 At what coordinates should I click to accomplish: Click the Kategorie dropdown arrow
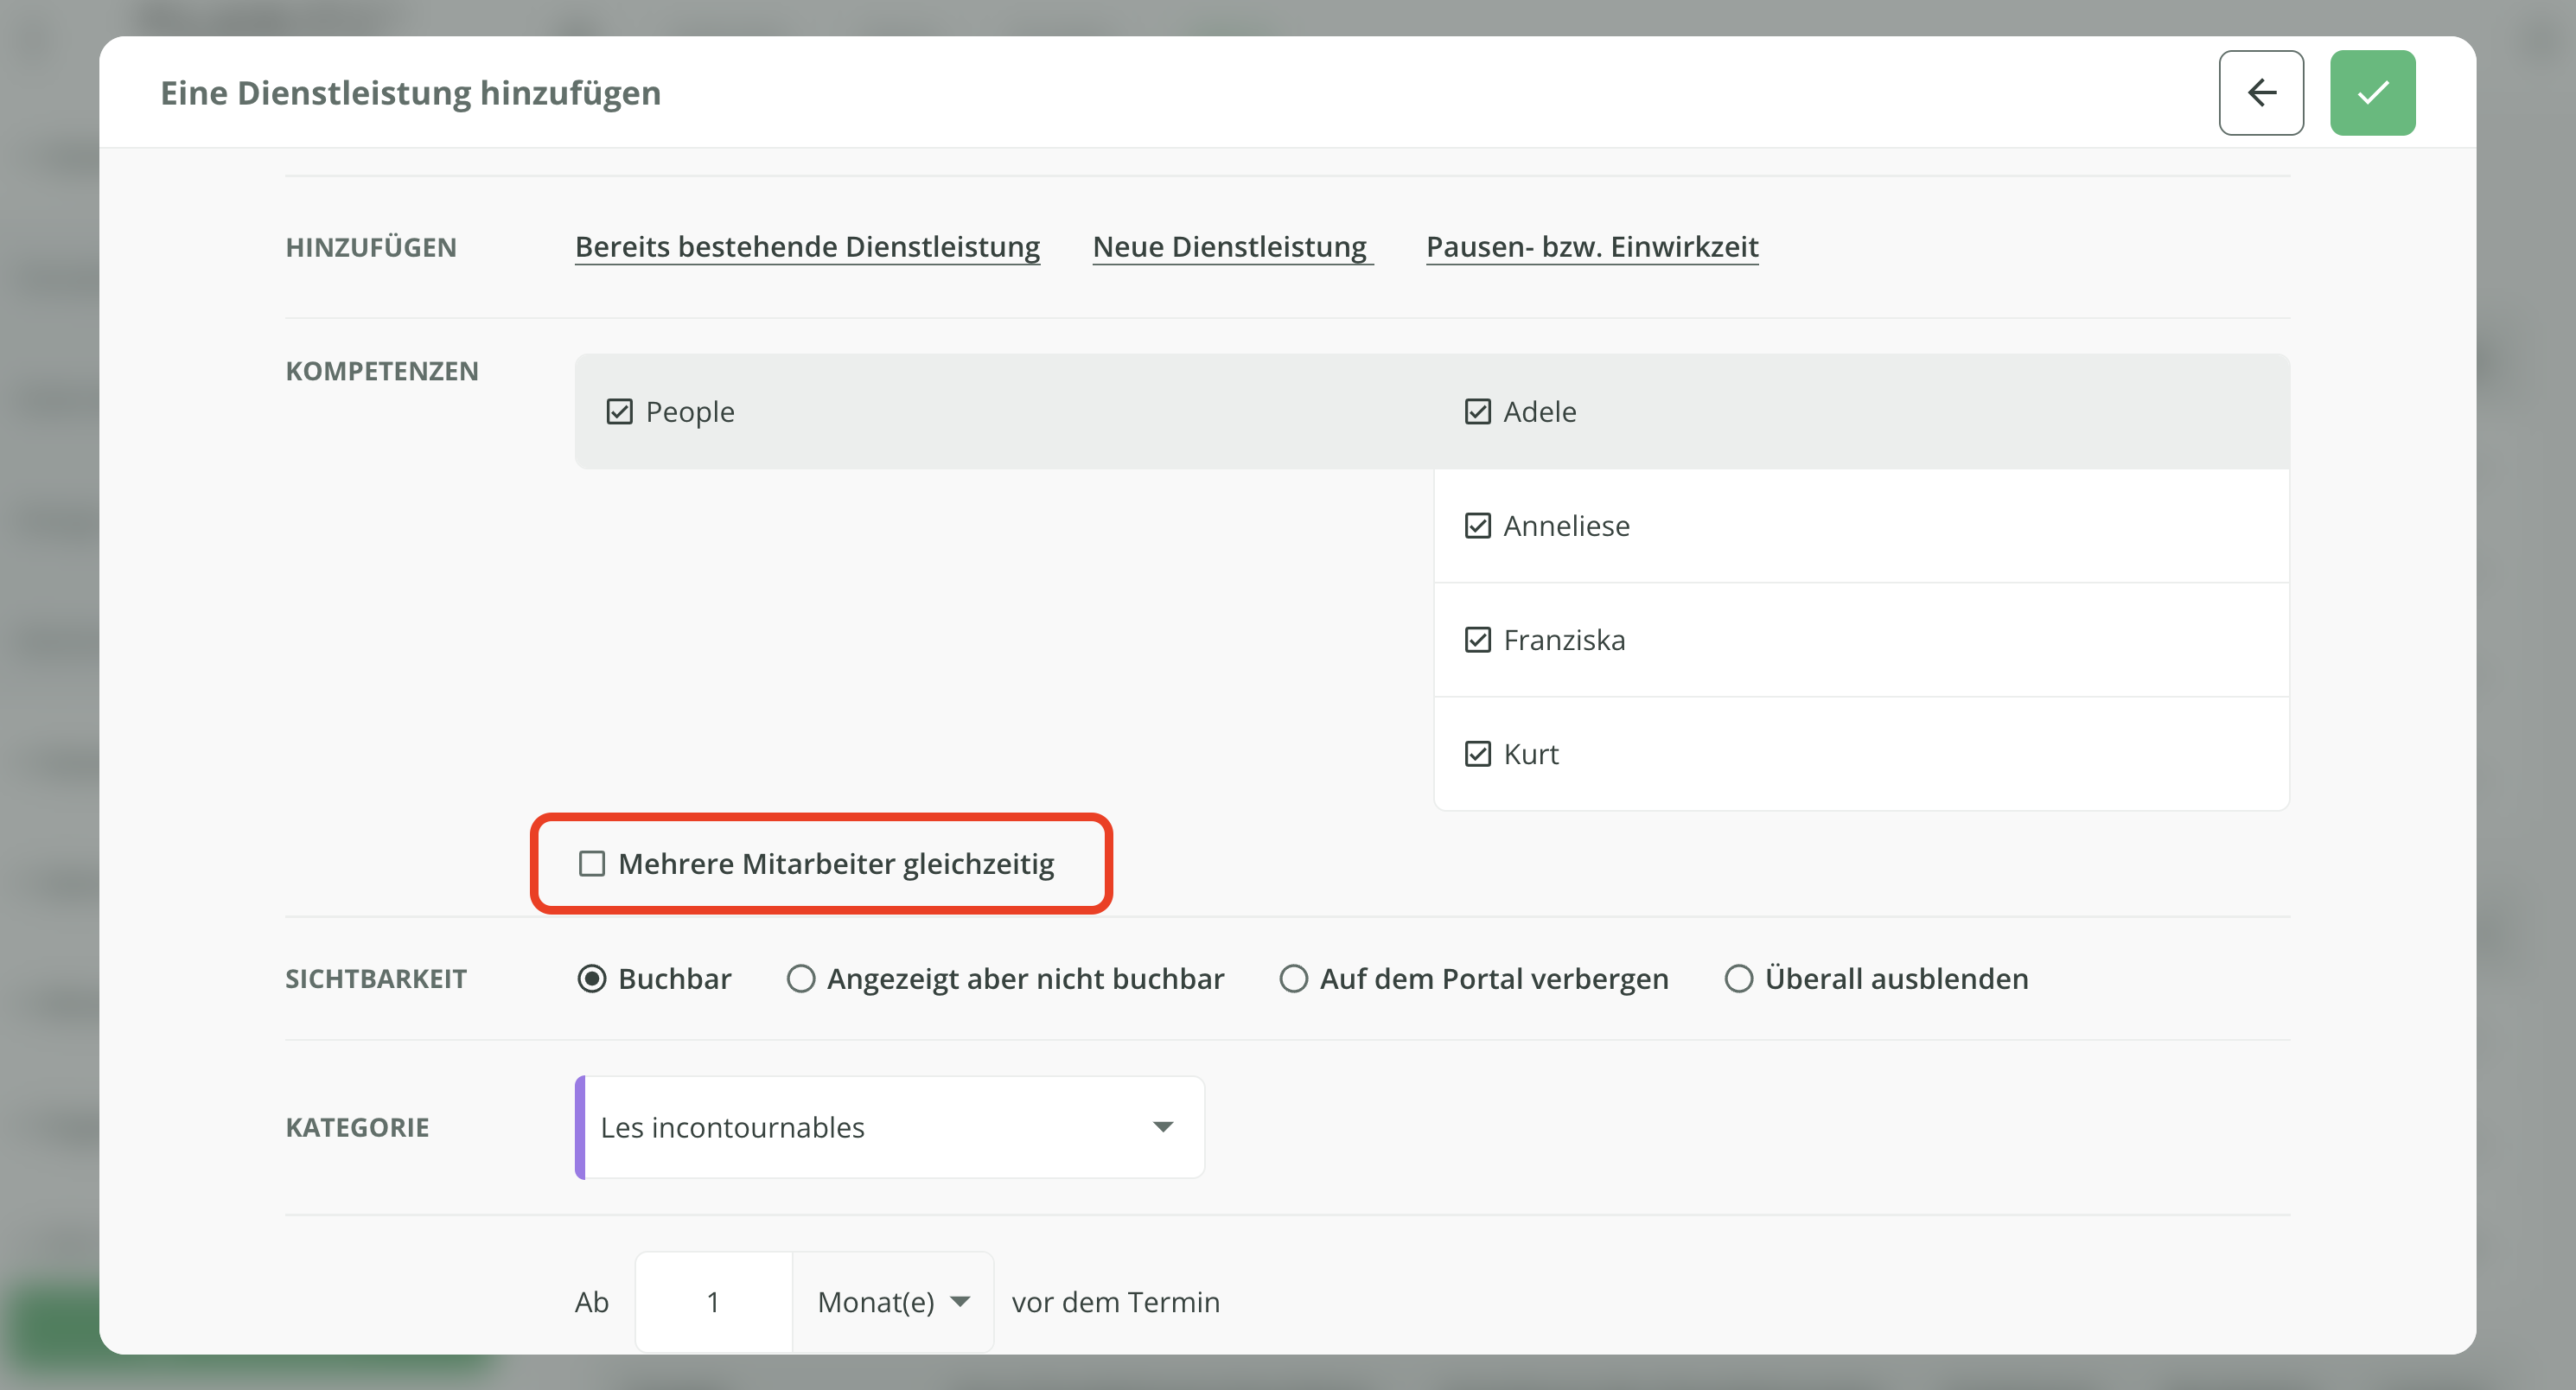coord(1162,1127)
